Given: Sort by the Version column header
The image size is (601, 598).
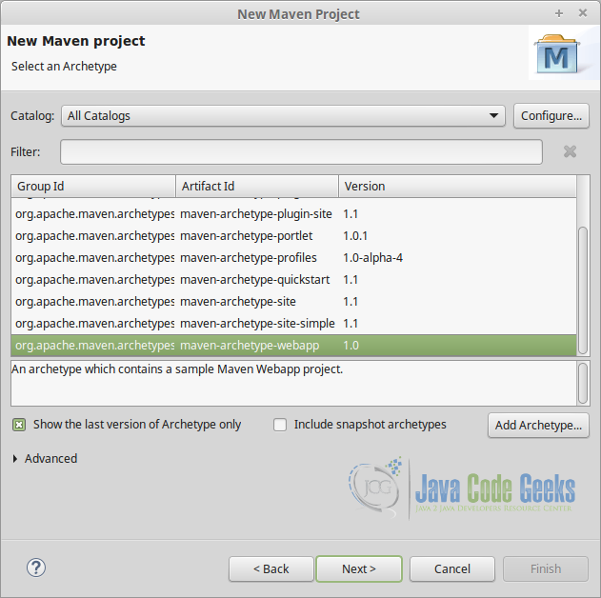Looking at the screenshot, I should pyautogui.click(x=457, y=187).
